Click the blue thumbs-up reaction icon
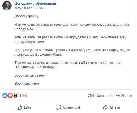 (5, 95)
